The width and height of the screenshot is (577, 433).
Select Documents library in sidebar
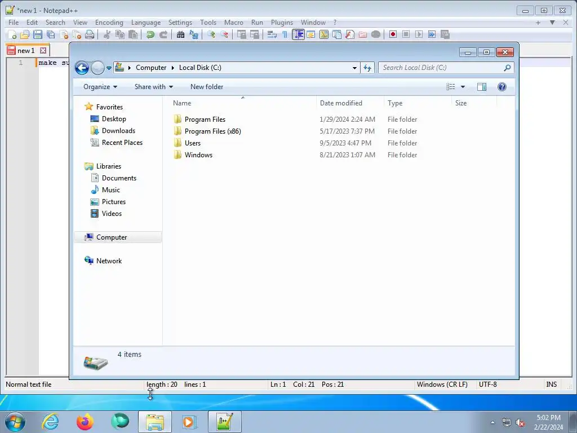point(119,178)
